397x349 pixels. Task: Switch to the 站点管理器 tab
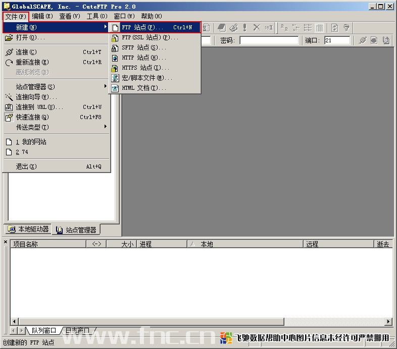[76, 229]
